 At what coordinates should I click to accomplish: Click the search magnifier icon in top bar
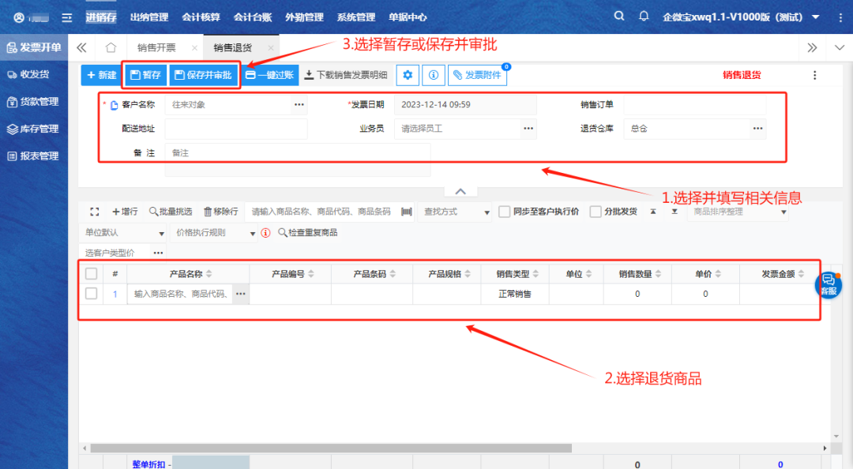click(x=619, y=17)
